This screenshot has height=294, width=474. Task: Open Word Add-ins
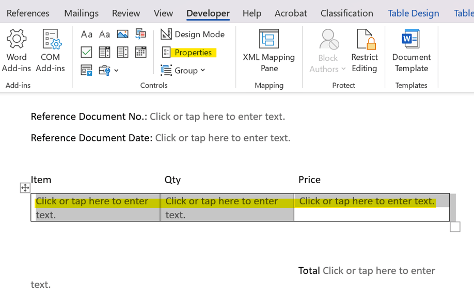point(17,51)
